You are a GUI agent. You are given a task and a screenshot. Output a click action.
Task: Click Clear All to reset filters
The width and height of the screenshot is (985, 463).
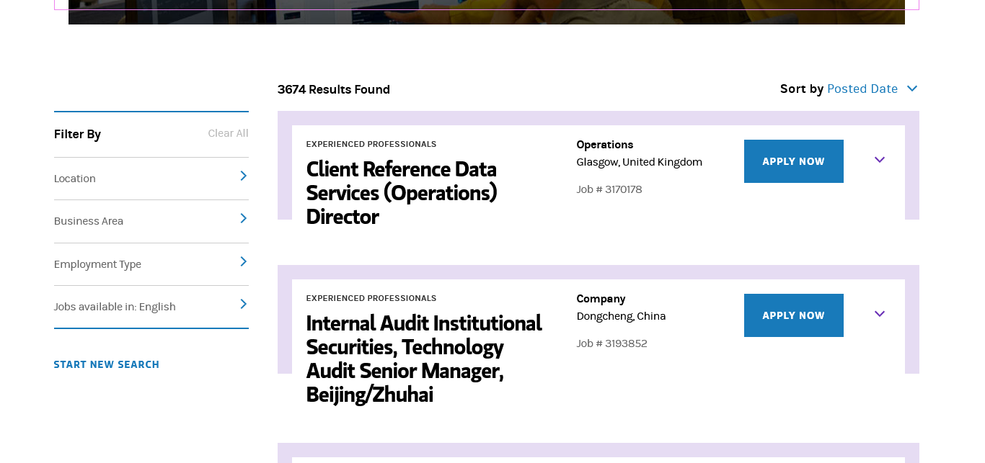pos(228,133)
